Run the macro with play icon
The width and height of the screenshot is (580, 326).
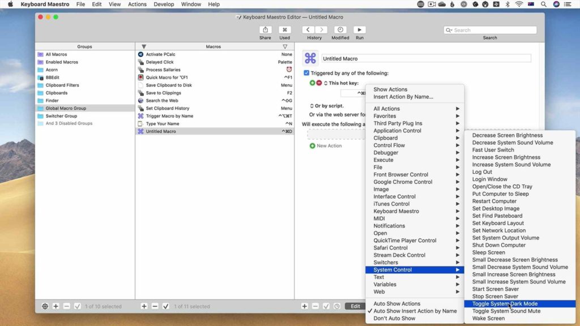click(359, 30)
